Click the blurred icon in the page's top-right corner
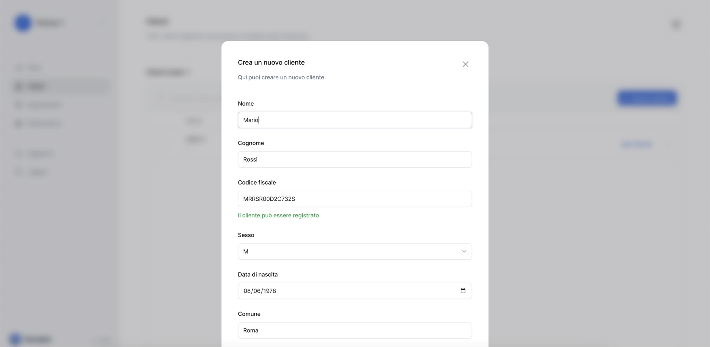The height and width of the screenshot is (347, 710). tap(676, 24)
